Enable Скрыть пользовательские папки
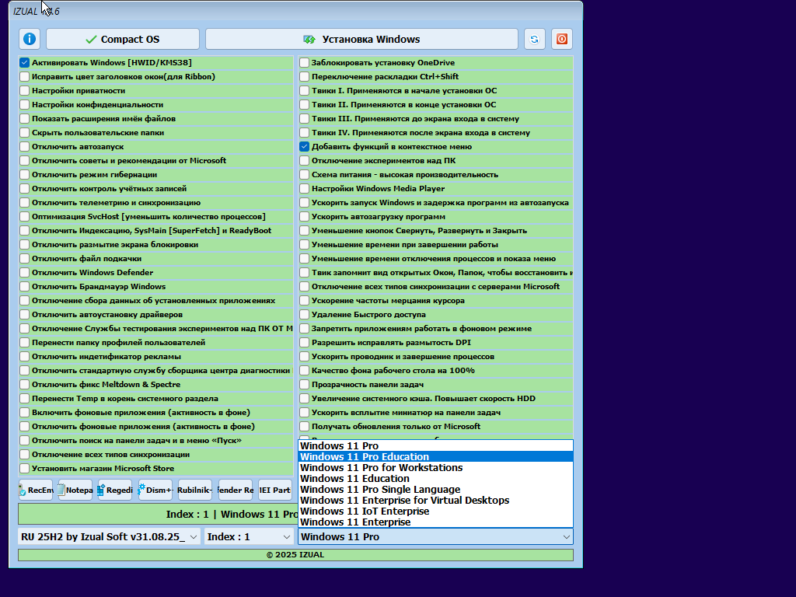This screenshot has width=796, height=597. pos(24,132)
